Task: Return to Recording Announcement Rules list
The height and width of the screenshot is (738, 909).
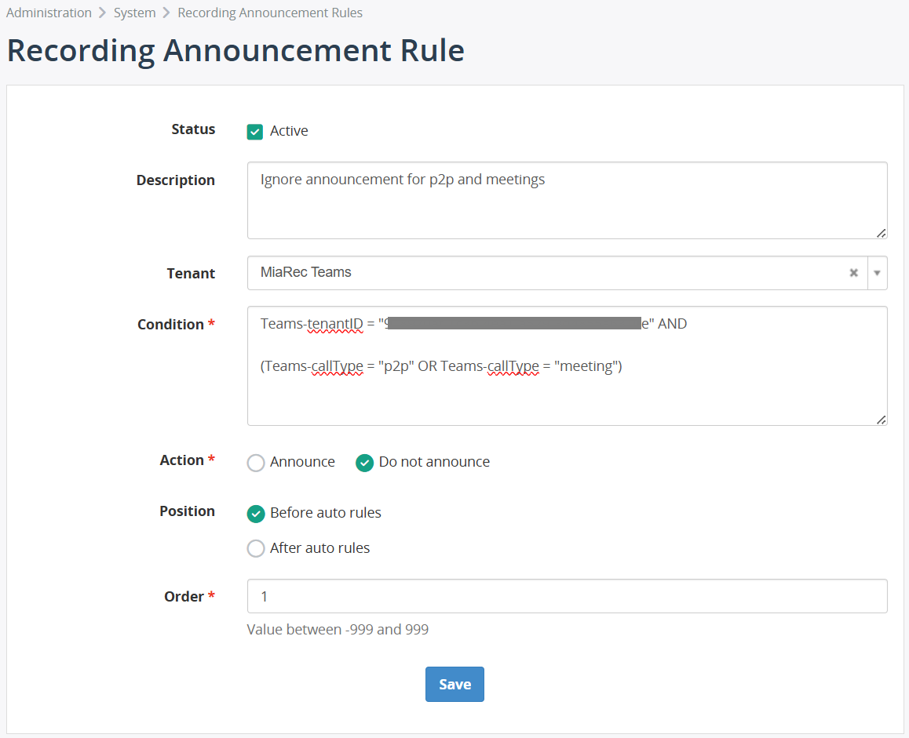Action: point(270,13)
